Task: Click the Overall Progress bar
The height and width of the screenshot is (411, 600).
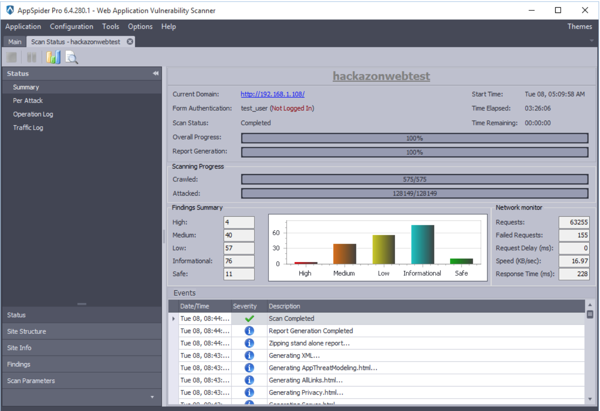Action: coord(415,138)
